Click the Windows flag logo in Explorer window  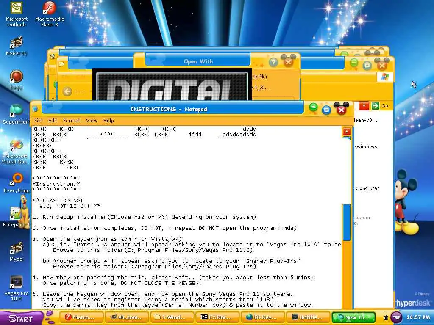pyautogui.click(x=385, y=77)
